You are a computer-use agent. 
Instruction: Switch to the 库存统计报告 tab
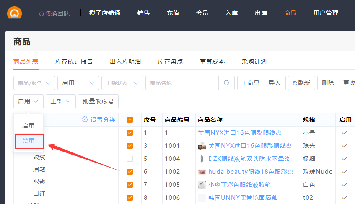point(74,62)
